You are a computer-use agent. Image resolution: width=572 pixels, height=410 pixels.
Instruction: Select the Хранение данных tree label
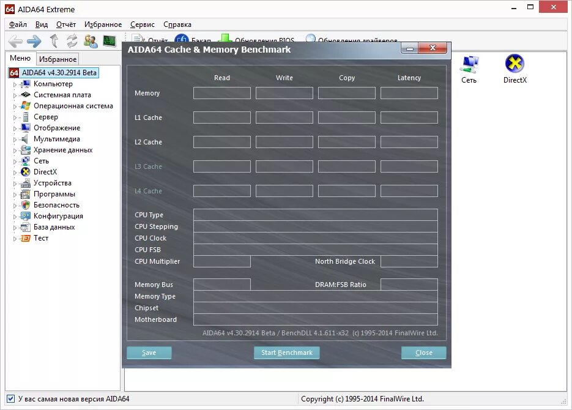coord(63,150)
